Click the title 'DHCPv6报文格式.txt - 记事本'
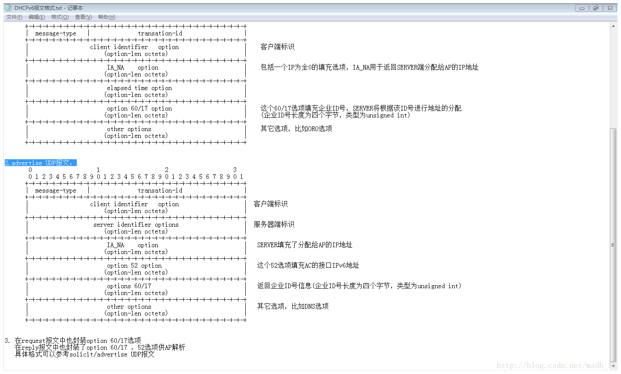Viewport: 621px width, 374px height. [49, 8]
